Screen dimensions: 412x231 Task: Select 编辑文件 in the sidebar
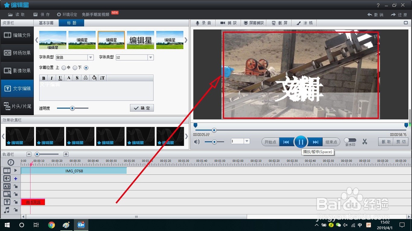tap(17, 35)
